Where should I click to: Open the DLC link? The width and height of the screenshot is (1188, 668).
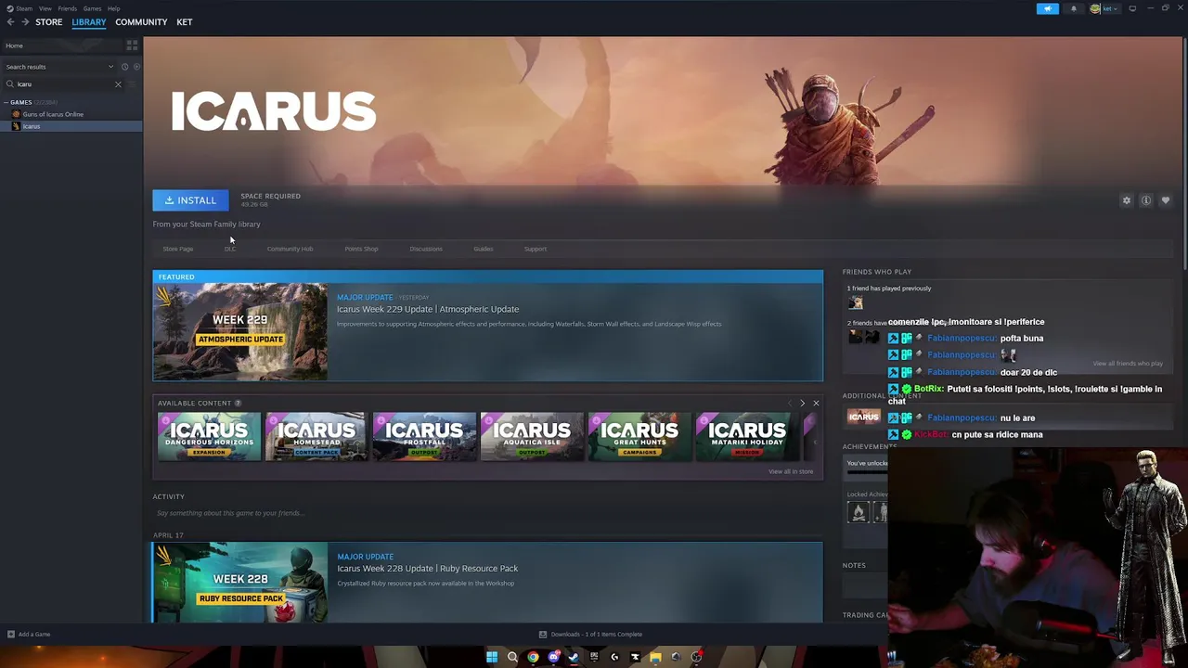(x=229, y=249)
